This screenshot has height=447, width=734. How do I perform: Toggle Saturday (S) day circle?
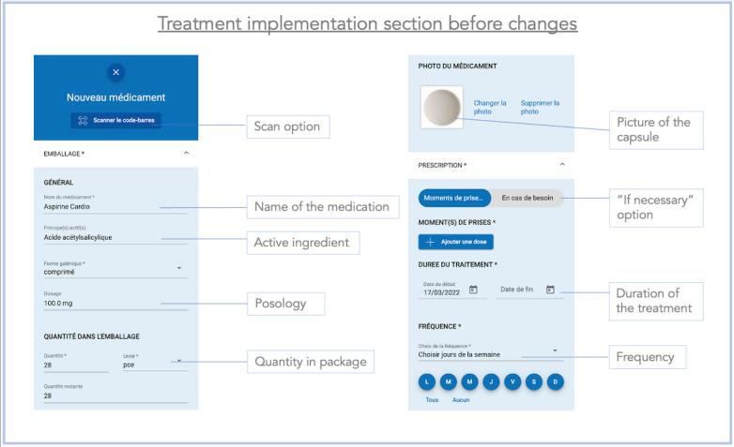[x=534, y=382]
